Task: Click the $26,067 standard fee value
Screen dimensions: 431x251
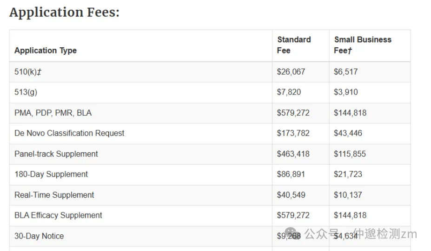Action: [291, 72]
